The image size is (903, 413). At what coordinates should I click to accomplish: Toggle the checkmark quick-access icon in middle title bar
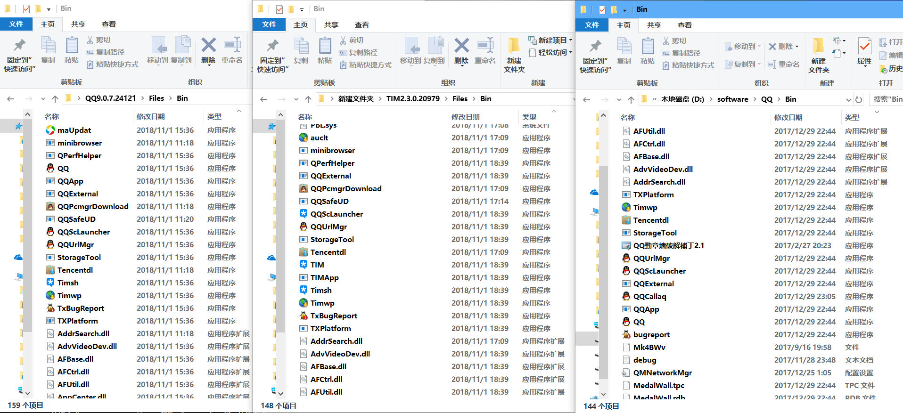279,9
